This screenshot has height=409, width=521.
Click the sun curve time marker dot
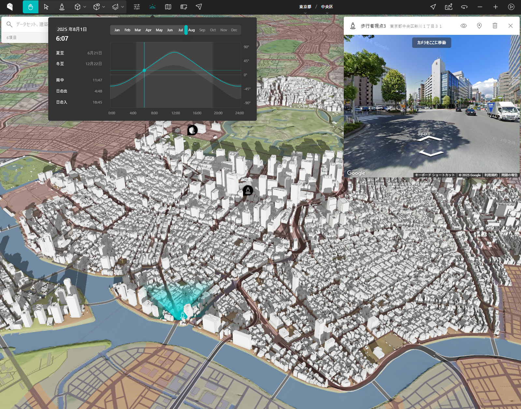click(144, 70)
